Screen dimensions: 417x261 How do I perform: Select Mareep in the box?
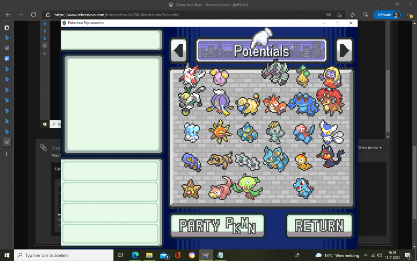248,105
